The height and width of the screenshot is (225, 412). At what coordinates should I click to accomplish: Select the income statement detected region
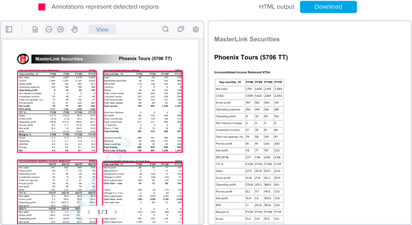57,112
